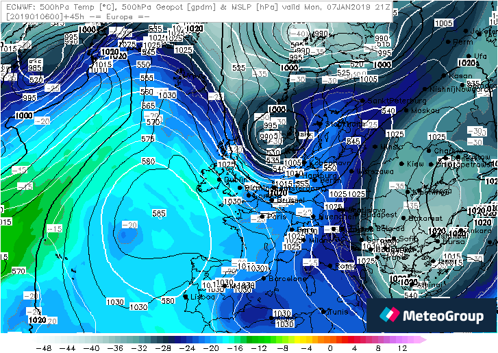The width and height of the screenshot is (498, 353).
Task: Click the Sankt Peterburg city label
Action: click(393, 101)
